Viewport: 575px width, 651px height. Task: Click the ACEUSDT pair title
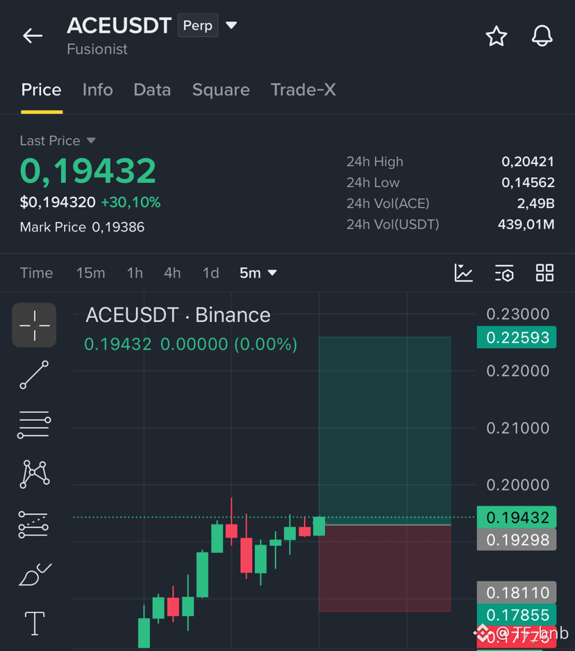[119, 25]
